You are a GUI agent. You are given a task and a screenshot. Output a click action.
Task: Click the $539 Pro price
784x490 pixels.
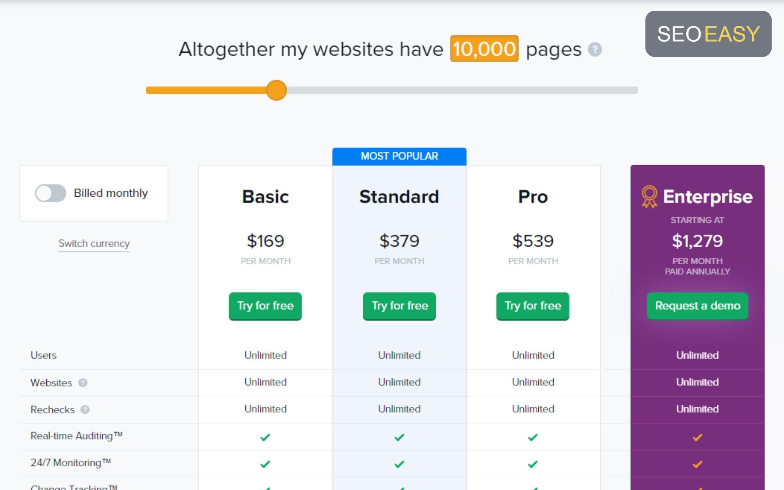533,241
